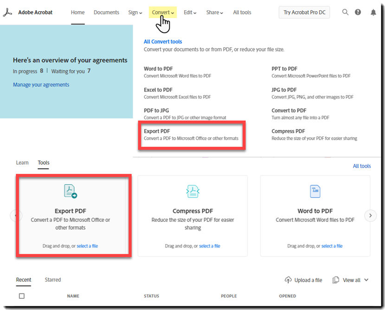The width and height of the screenshot is (385, 310).
Task: Open the search magnifier icon
Action: coord(345,12)
